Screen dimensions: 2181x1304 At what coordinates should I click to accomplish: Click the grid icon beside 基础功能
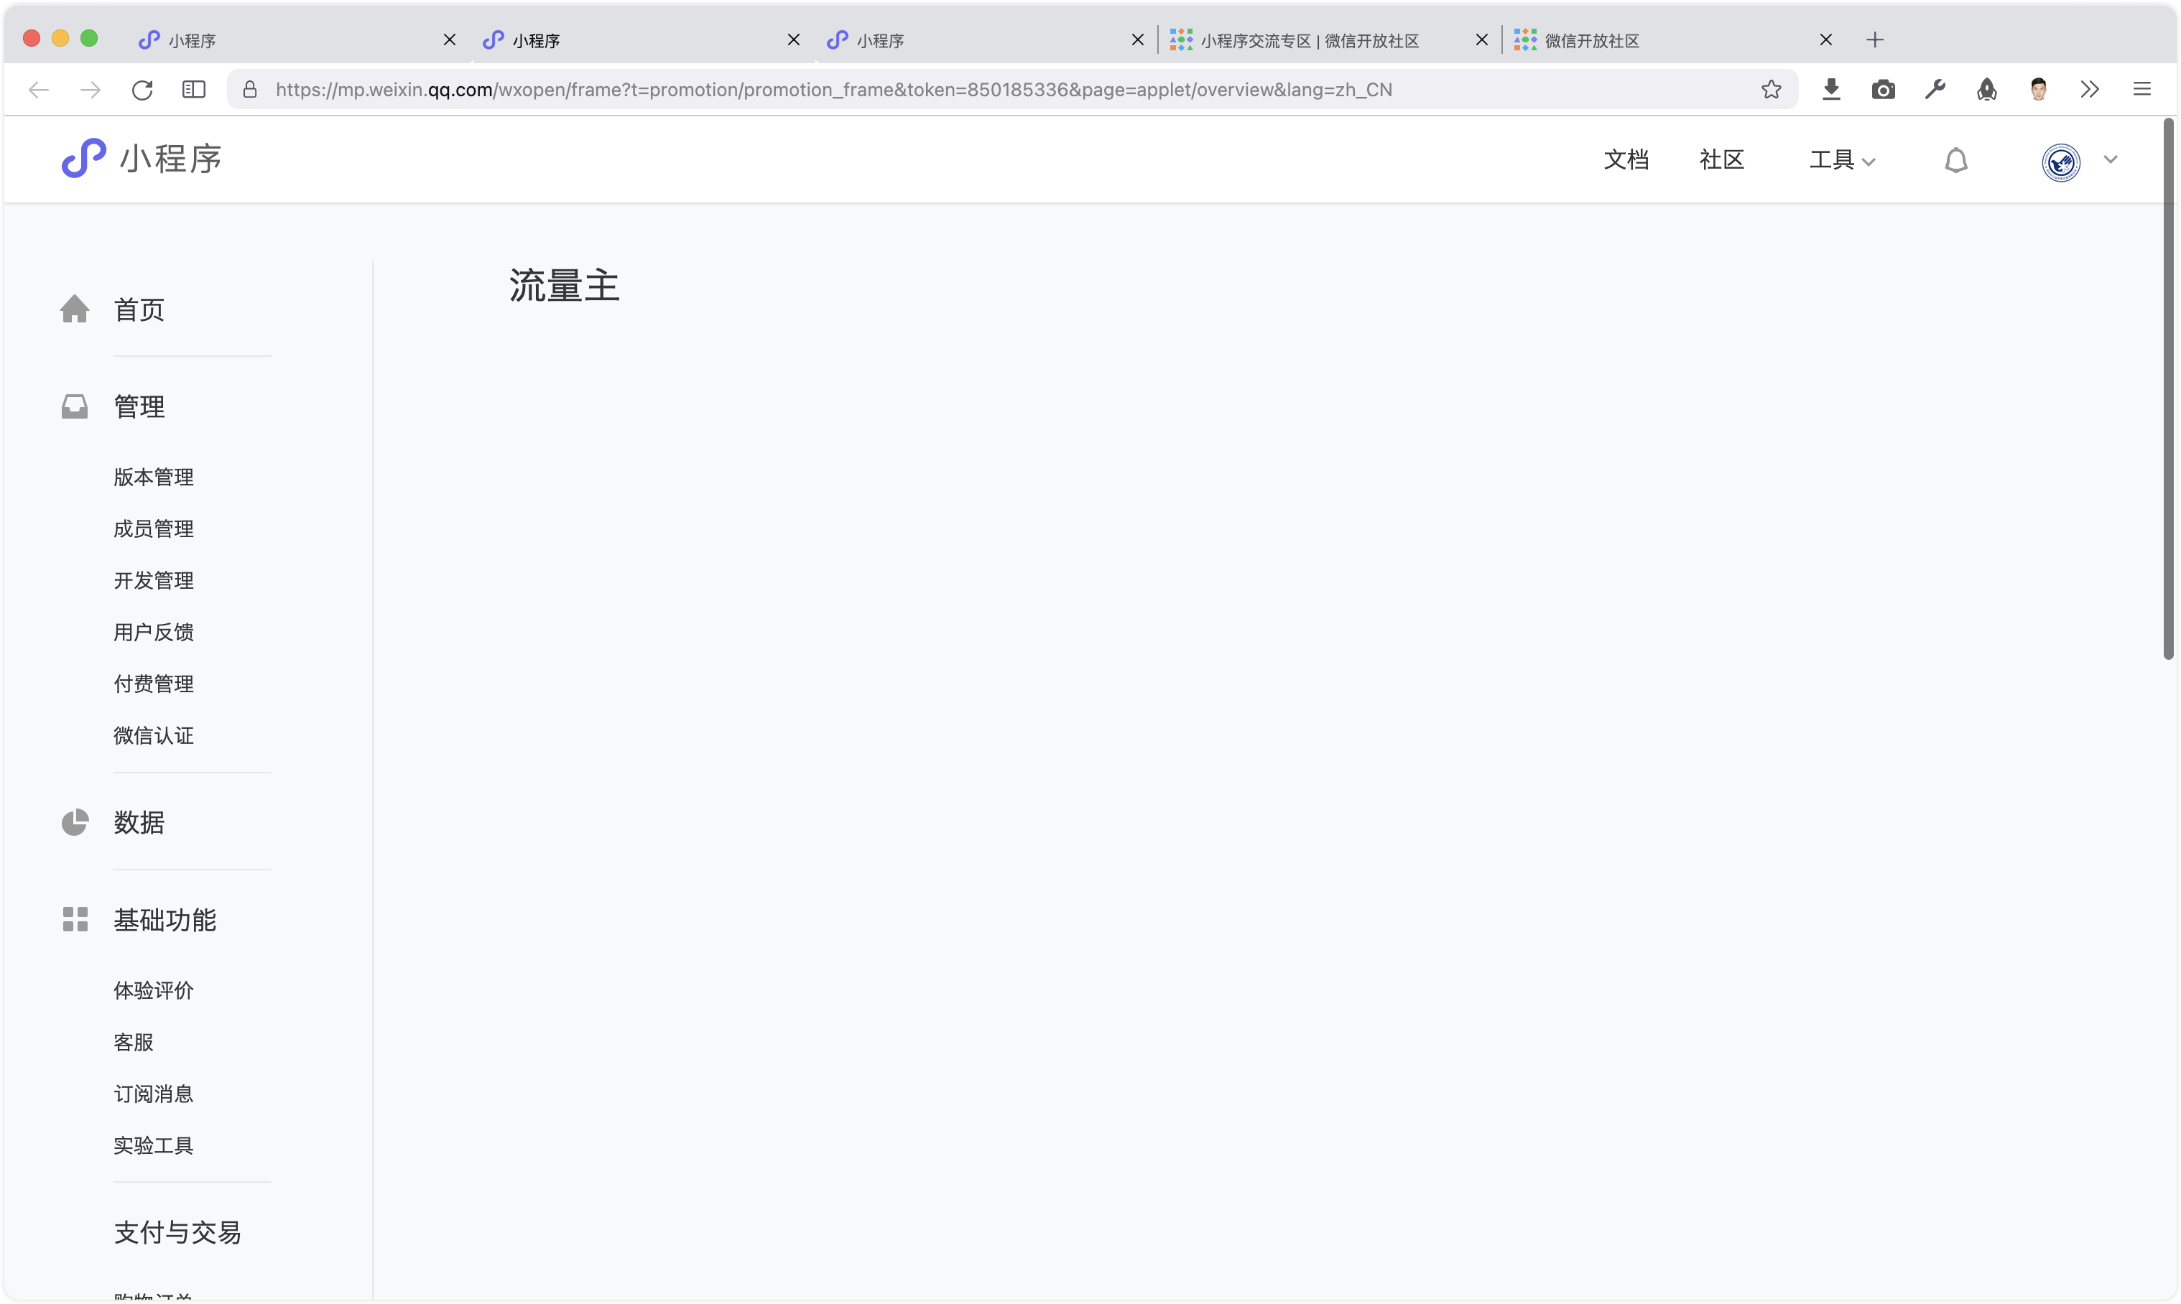[x=75, y=919]
